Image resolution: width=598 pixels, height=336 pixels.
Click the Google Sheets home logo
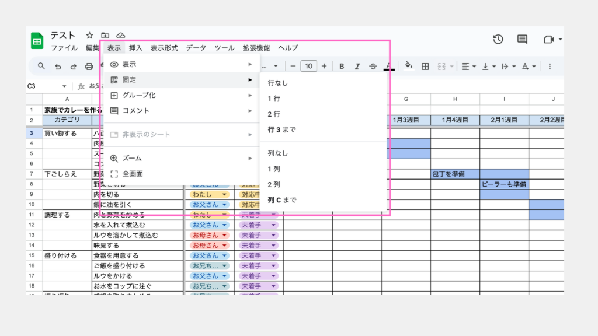pyautogui.click(x=37, y=41)
